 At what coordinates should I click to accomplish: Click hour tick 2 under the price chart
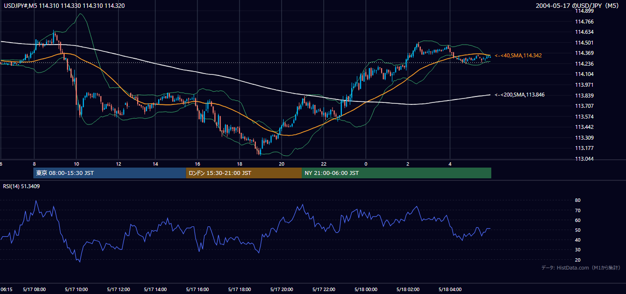click(x=408, y=164)
